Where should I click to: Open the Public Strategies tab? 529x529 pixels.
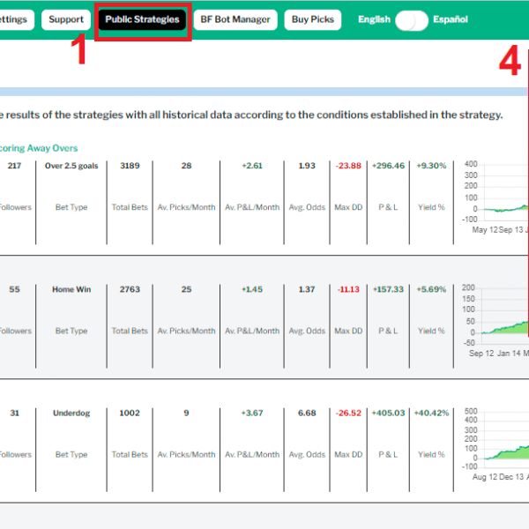[x=142, y=19]
